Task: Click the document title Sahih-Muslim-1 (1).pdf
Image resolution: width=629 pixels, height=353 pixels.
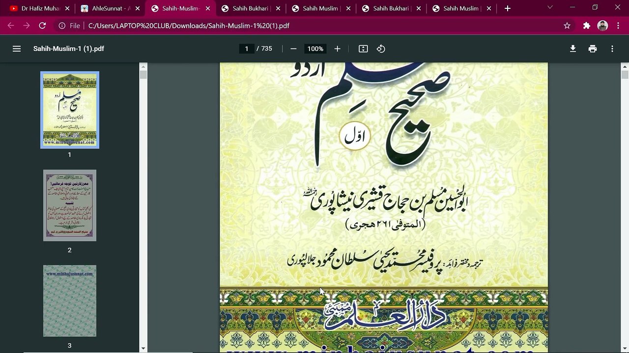Action: pyautogui.click(x=69, y=49)
